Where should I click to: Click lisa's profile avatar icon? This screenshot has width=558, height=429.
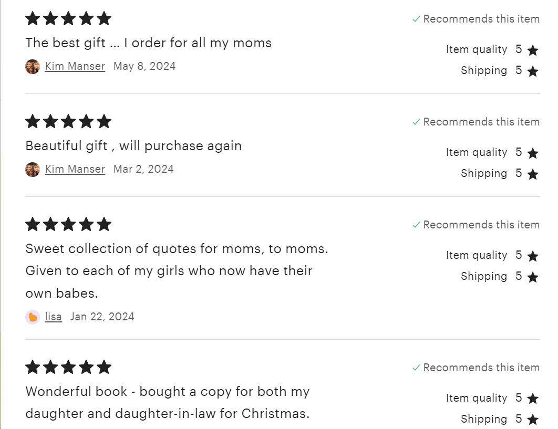point(33,317)
